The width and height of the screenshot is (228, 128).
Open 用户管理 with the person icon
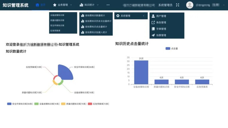pos(153,16)
